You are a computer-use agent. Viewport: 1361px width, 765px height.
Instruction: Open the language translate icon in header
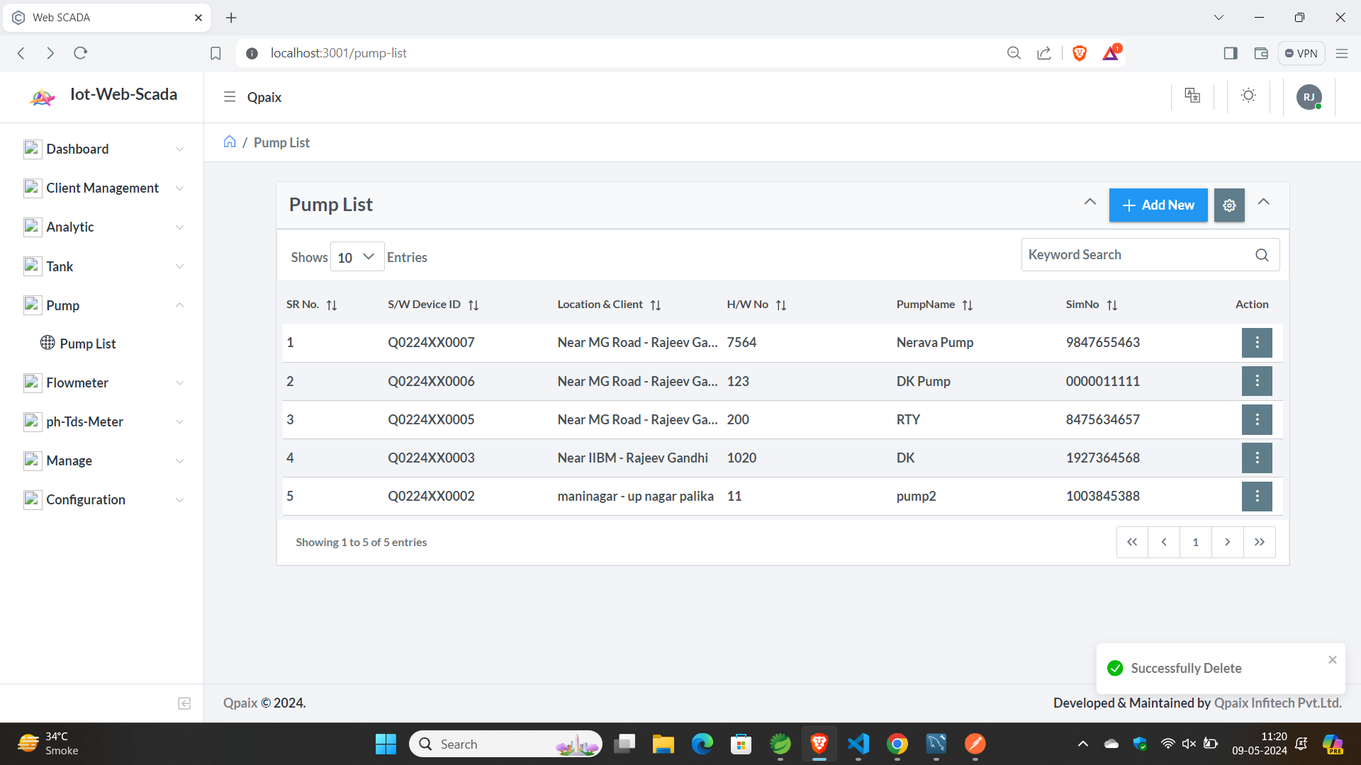click(1192, 96)
